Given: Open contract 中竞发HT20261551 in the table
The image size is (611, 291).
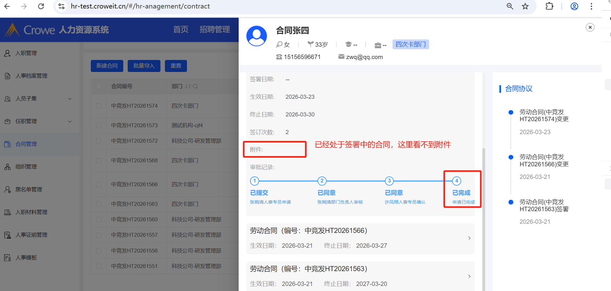Looking at the screenshot, I should 134,266.
